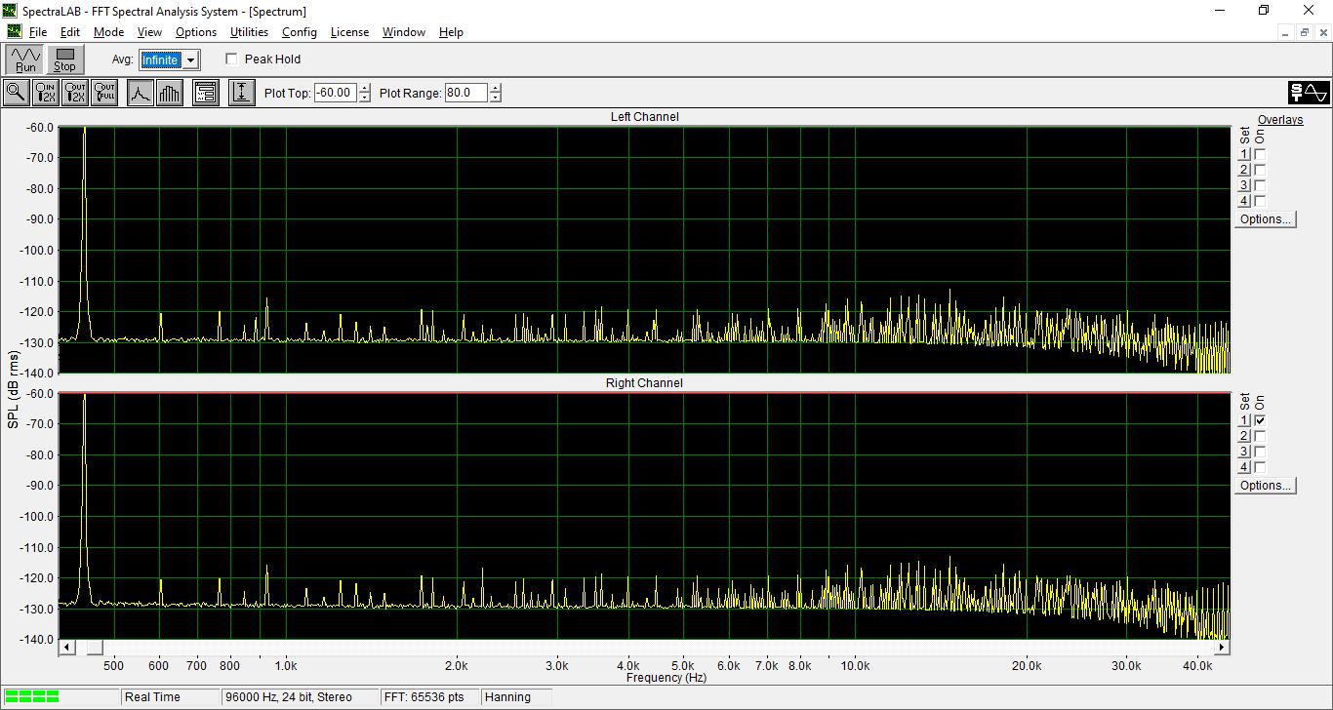This screenshot has width=1333, height=710.
Task: Click the Zoom Out Full icon
Action: point(104,93)
